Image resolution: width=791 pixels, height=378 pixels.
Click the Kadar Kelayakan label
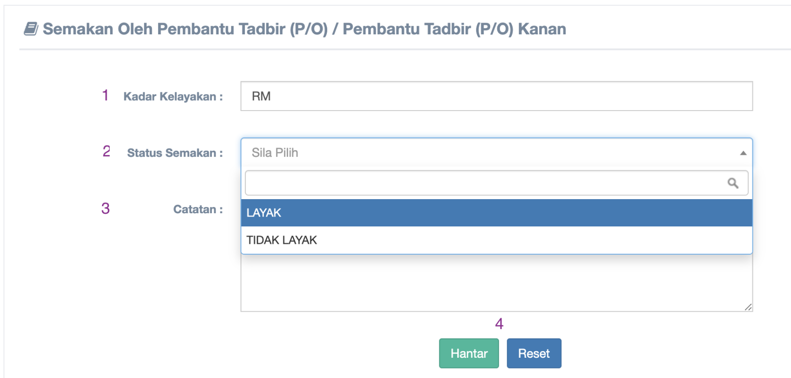[173, 97]
